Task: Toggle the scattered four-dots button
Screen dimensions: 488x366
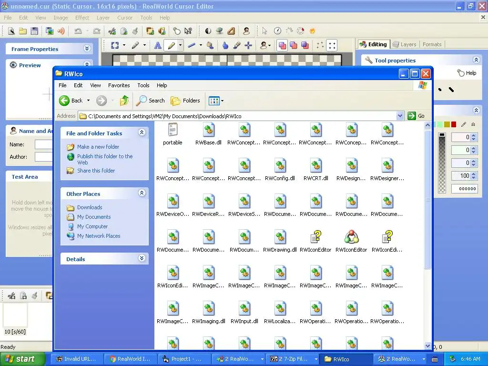Action: [320, 45]
